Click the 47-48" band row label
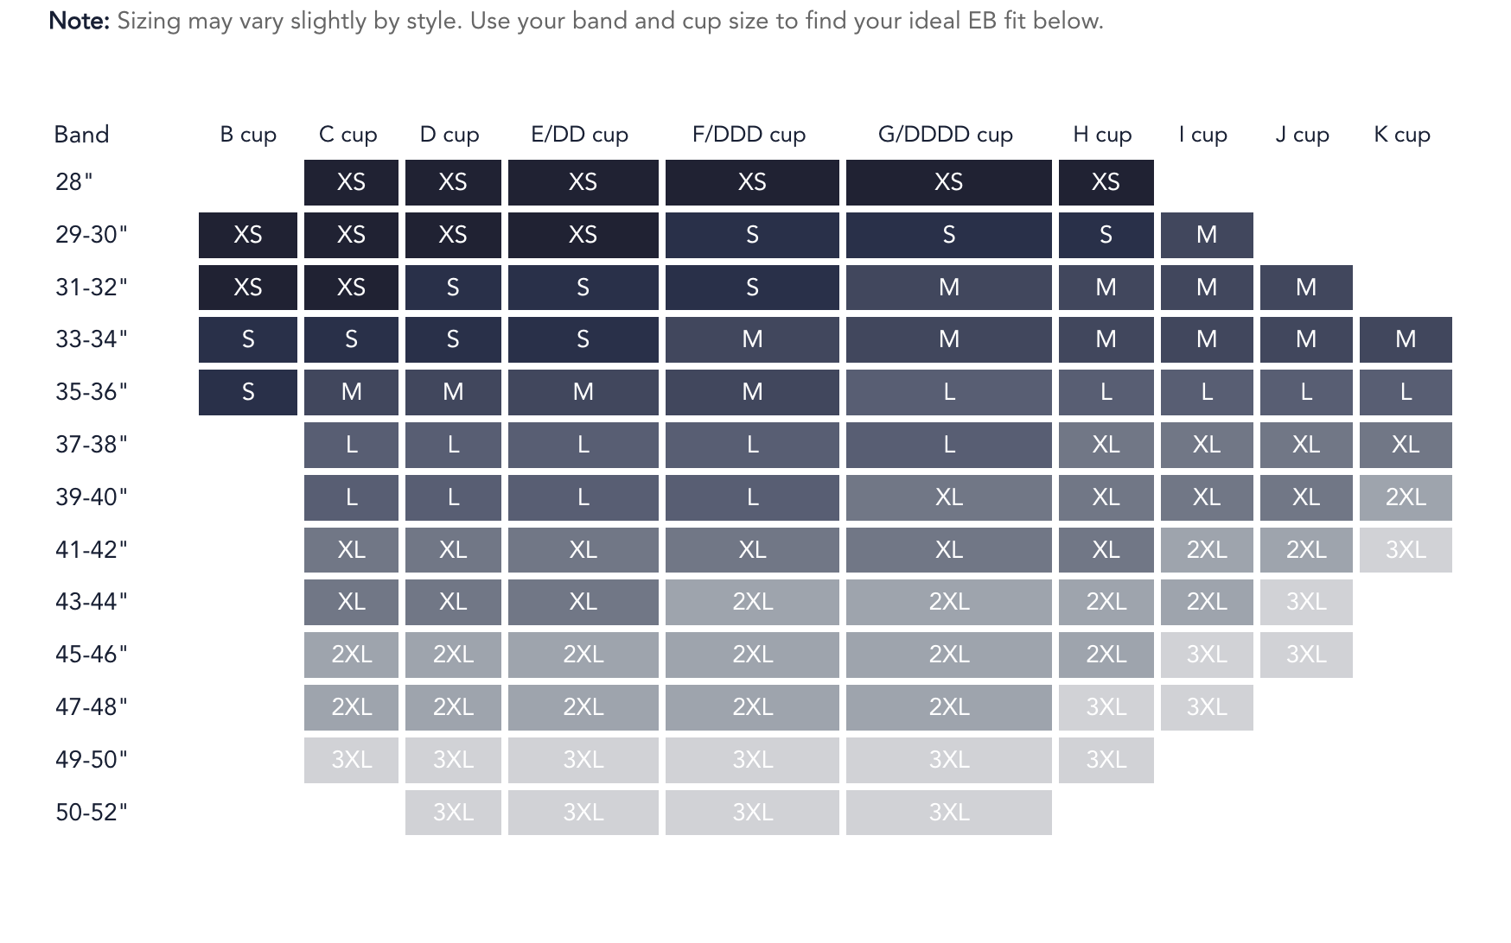This screenshot has height=943, width=1511. click(x=91, y=707)
